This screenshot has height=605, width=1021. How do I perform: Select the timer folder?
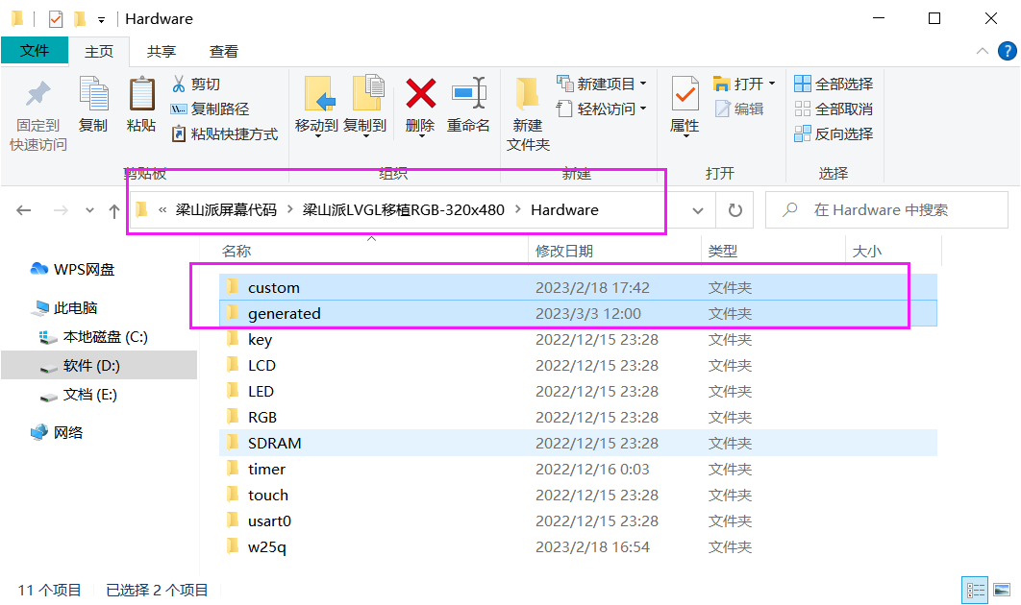tap(578, 469)
